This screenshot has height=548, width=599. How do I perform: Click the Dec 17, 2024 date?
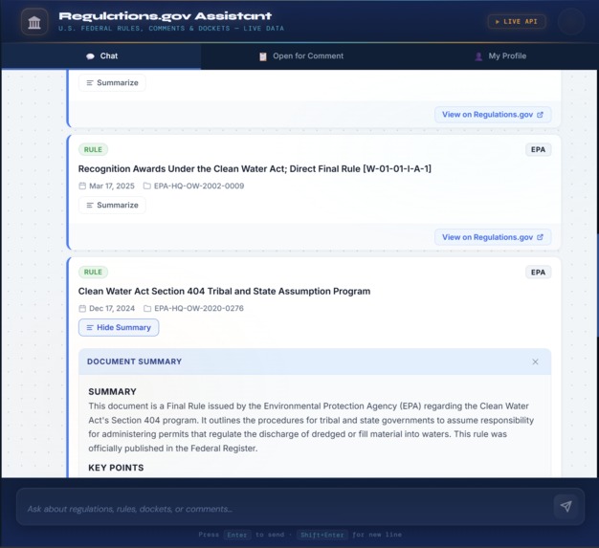tap(112, 309)
